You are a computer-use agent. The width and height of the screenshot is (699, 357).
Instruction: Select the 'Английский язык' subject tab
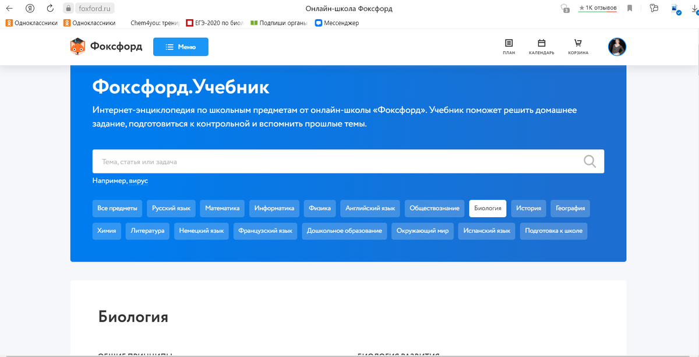[370, 208]
